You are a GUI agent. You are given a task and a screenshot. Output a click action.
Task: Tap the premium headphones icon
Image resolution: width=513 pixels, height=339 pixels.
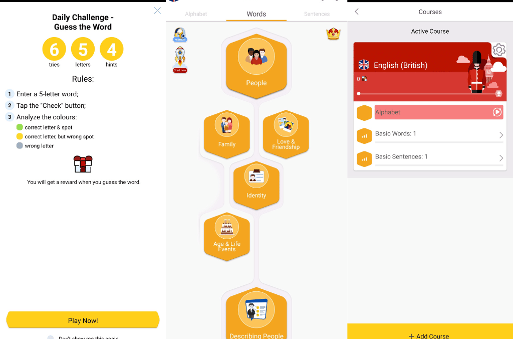(x=180, y=35)
